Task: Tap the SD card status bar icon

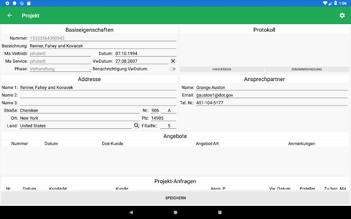Action: (29, 3)
